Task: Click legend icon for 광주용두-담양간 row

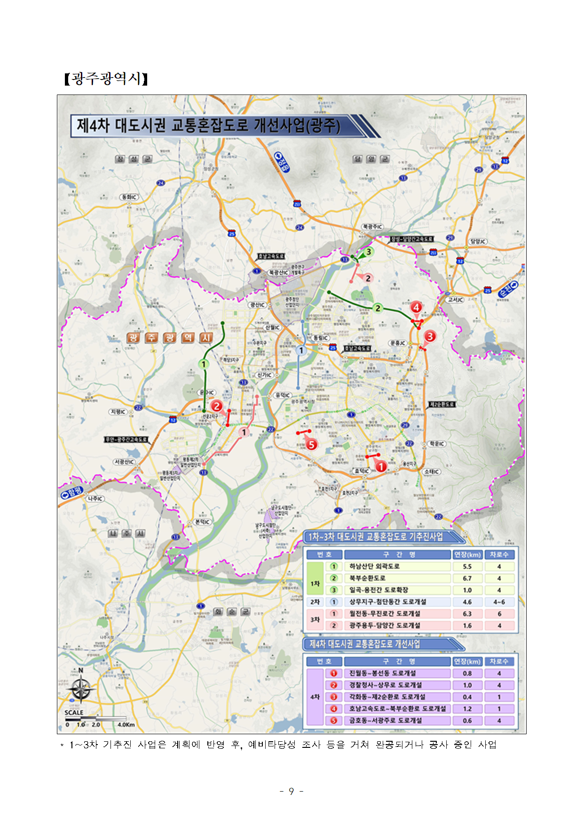Action: tap(334, 625)
